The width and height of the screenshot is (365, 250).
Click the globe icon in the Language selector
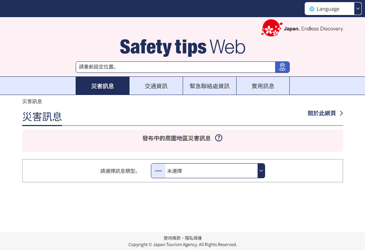pyautogui.click(x=312, y=9)
